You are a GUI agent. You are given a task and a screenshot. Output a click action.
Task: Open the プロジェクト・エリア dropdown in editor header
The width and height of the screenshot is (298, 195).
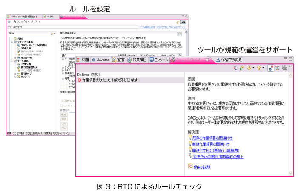click(40, 22)
